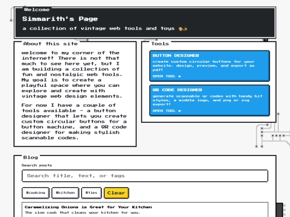
Task: Click the 'About this site' legend
Action: pos(50,44)
